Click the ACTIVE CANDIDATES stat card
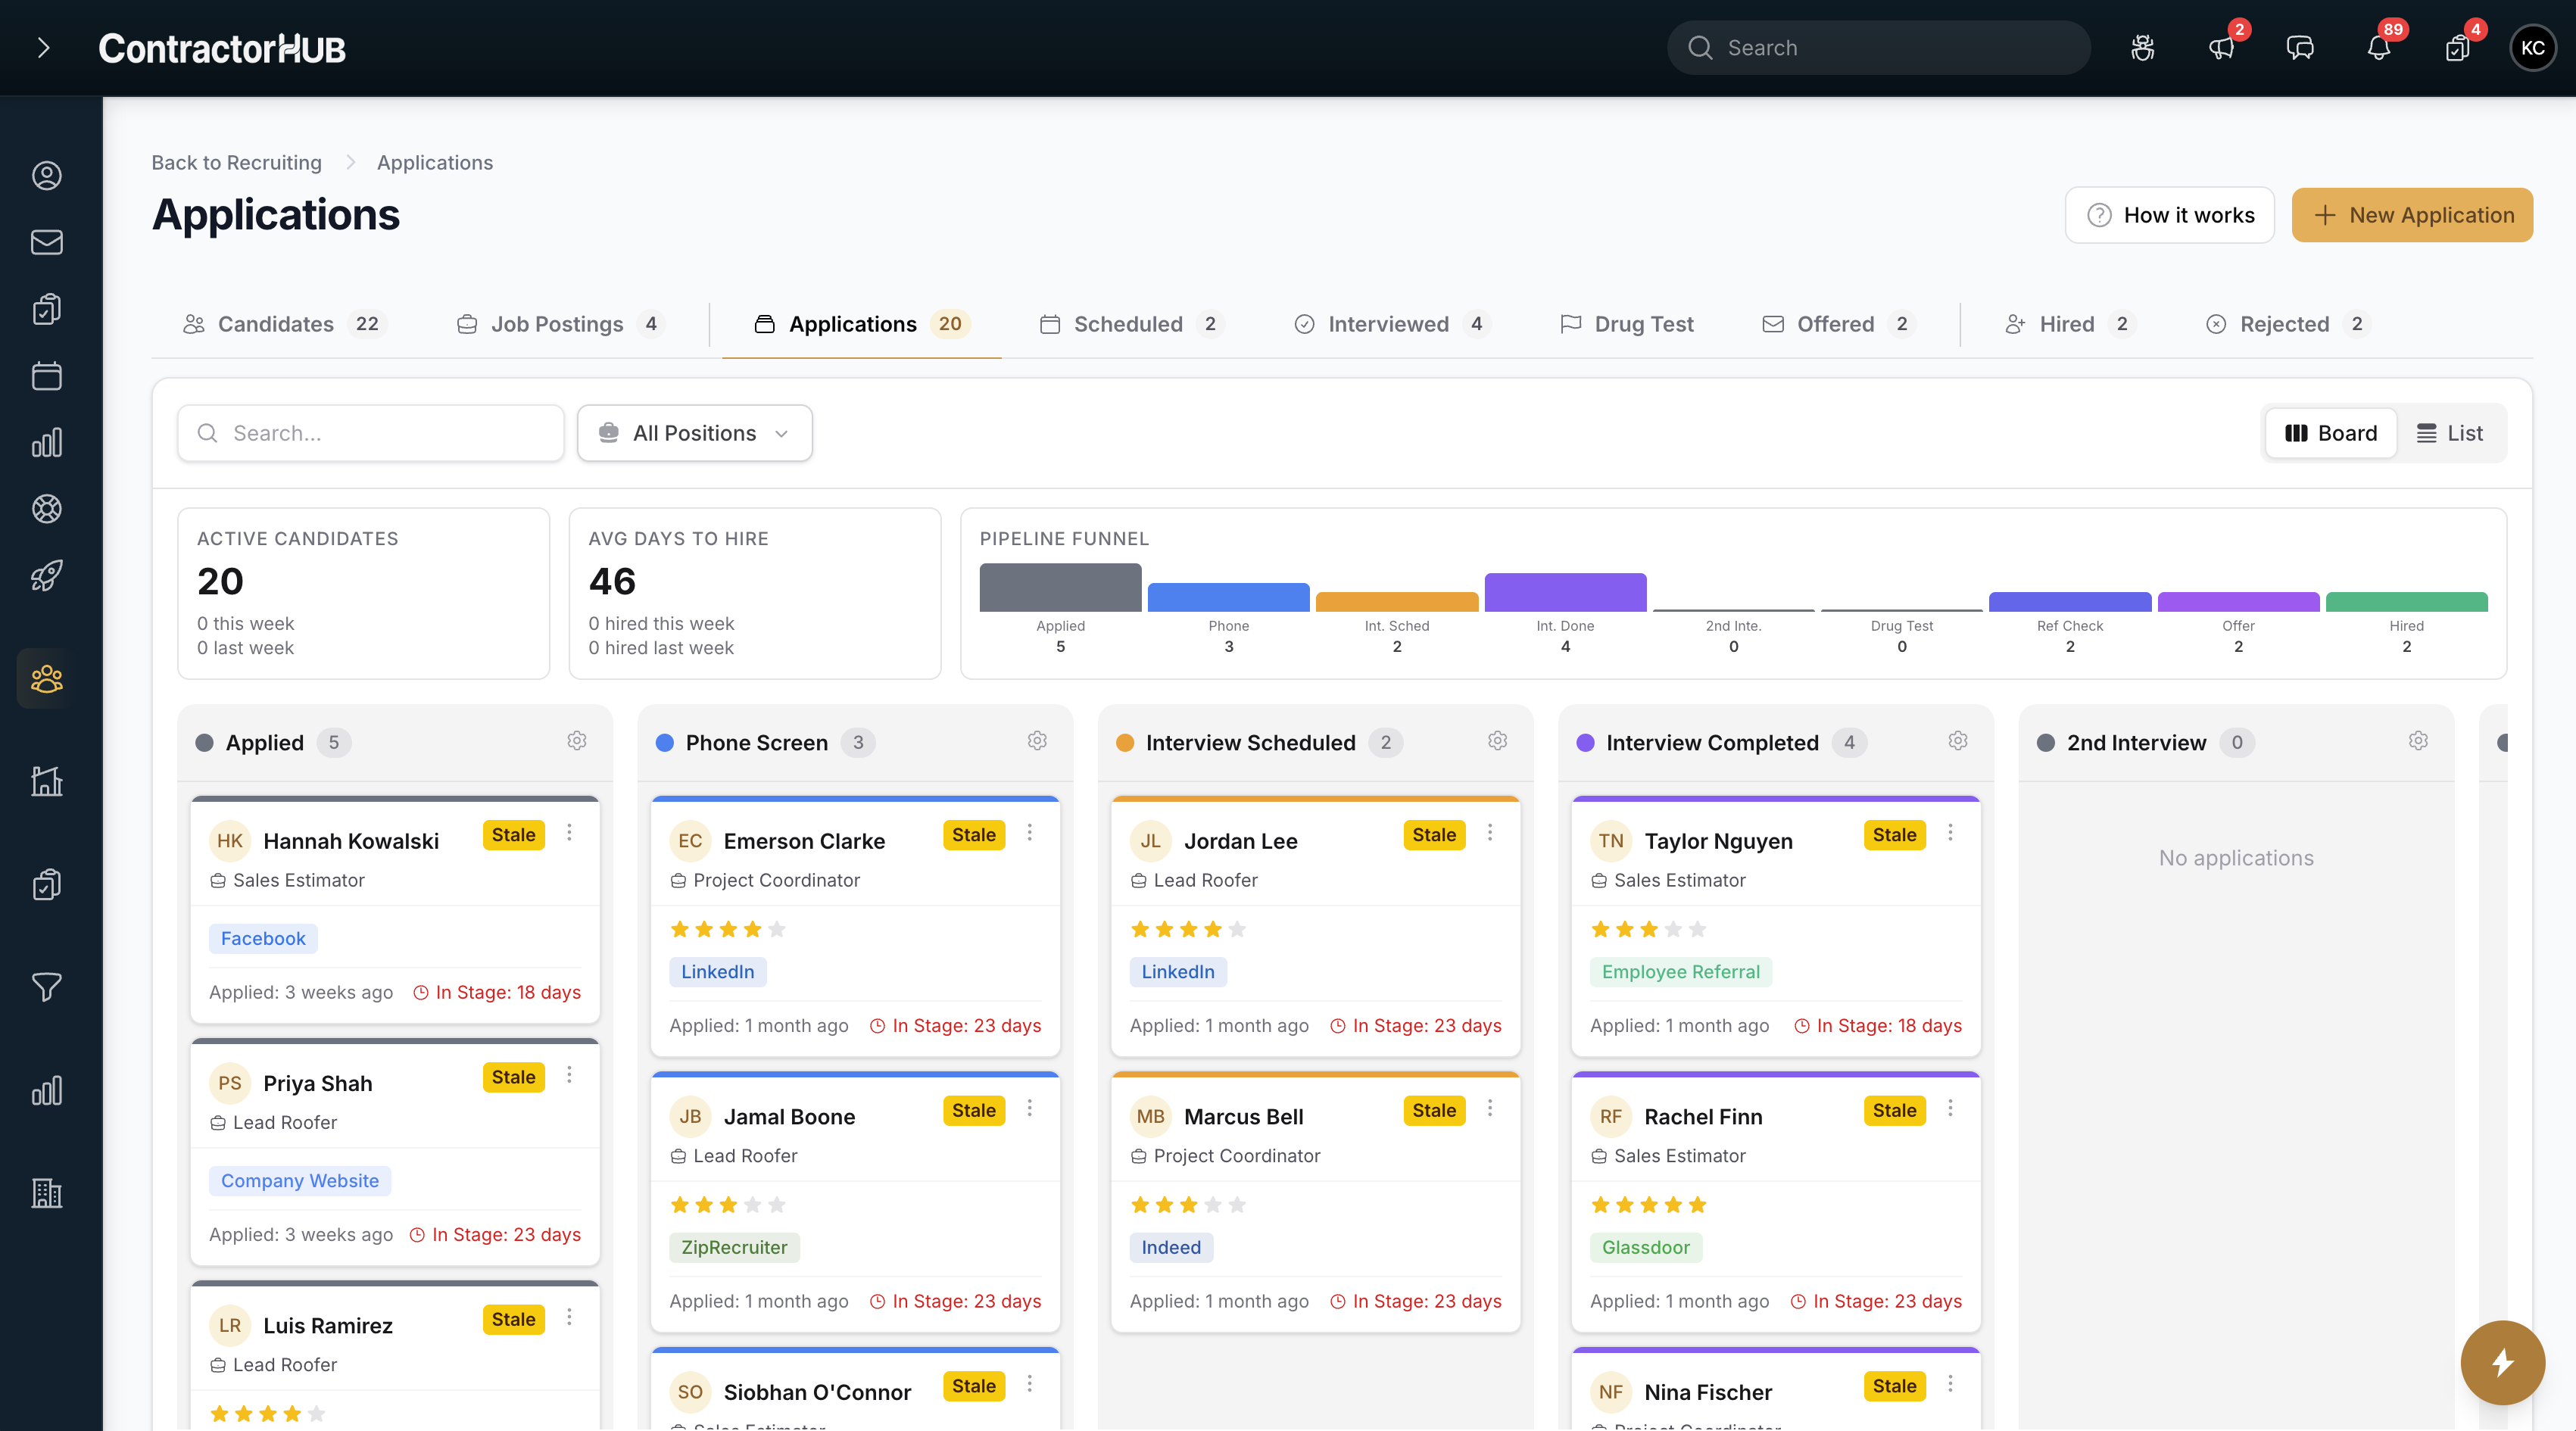This screenshot has height=1431, width=2576. click(364, 593)
